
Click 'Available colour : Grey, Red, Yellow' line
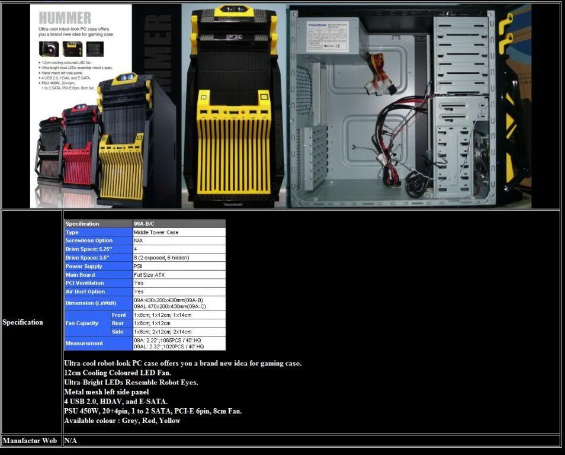[x=122, y=421]
